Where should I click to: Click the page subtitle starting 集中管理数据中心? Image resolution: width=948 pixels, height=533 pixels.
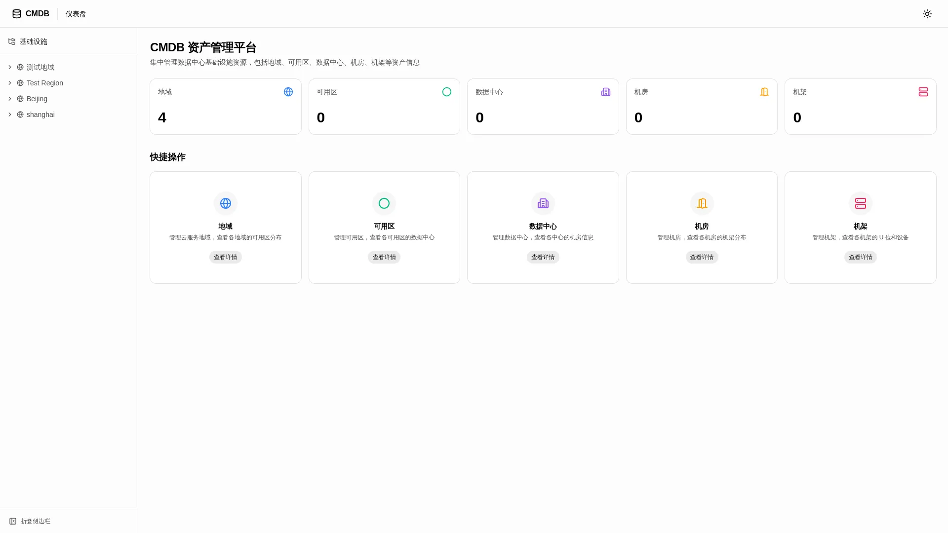pyautogui.click(x=285, y=62)
